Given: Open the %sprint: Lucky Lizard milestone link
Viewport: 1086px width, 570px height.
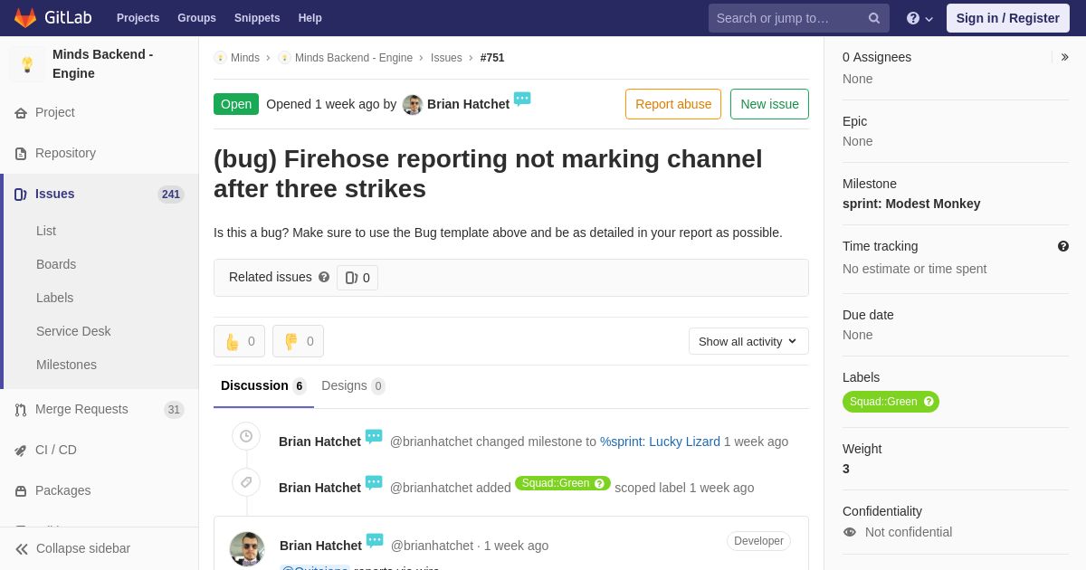Looking at the screenshot, I should [x=660, y=442].
